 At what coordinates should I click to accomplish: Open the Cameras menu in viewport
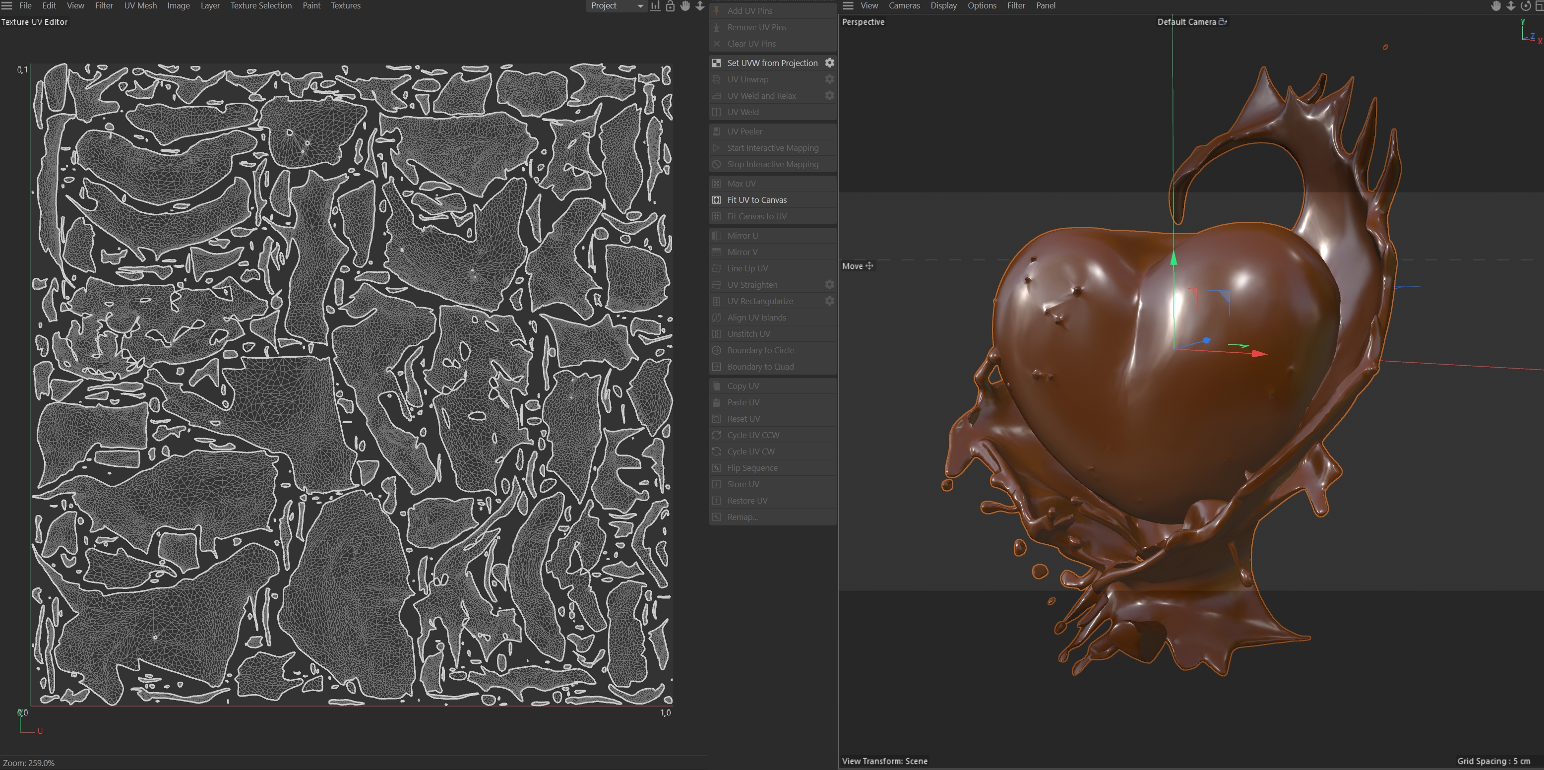click(904, 6)
